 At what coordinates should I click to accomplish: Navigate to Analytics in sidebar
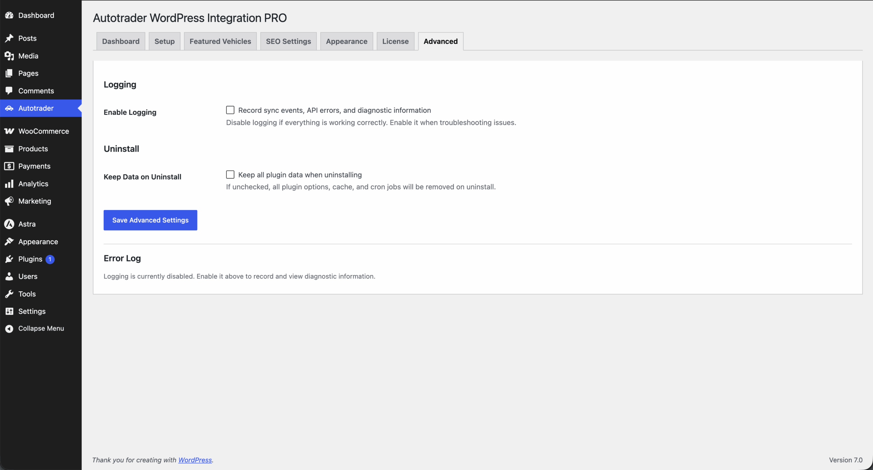41,184
